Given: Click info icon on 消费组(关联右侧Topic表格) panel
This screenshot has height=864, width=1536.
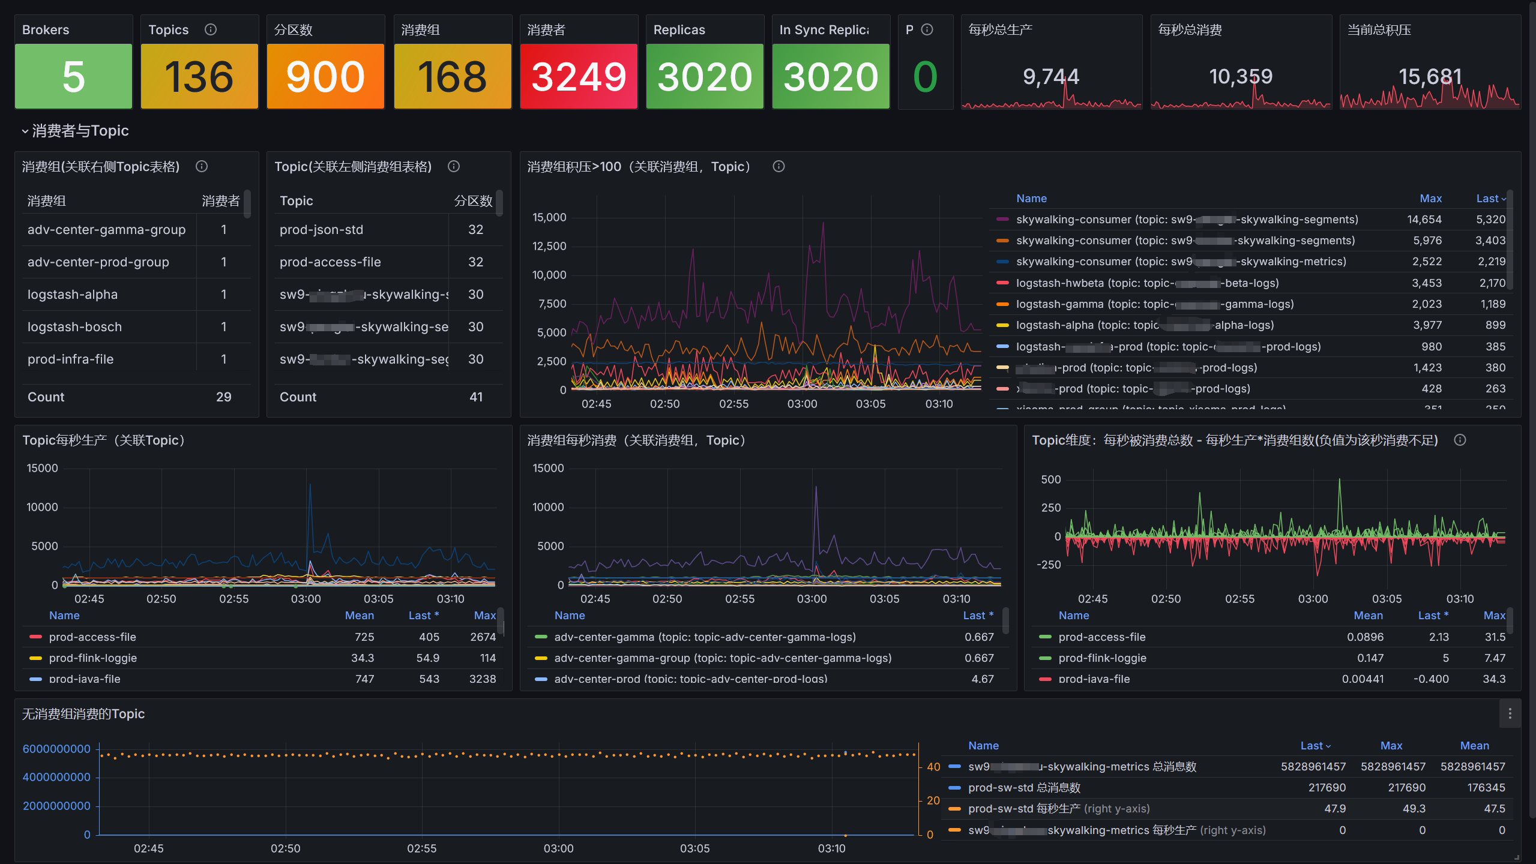Looking at the screenshot, I should point(202,166).
